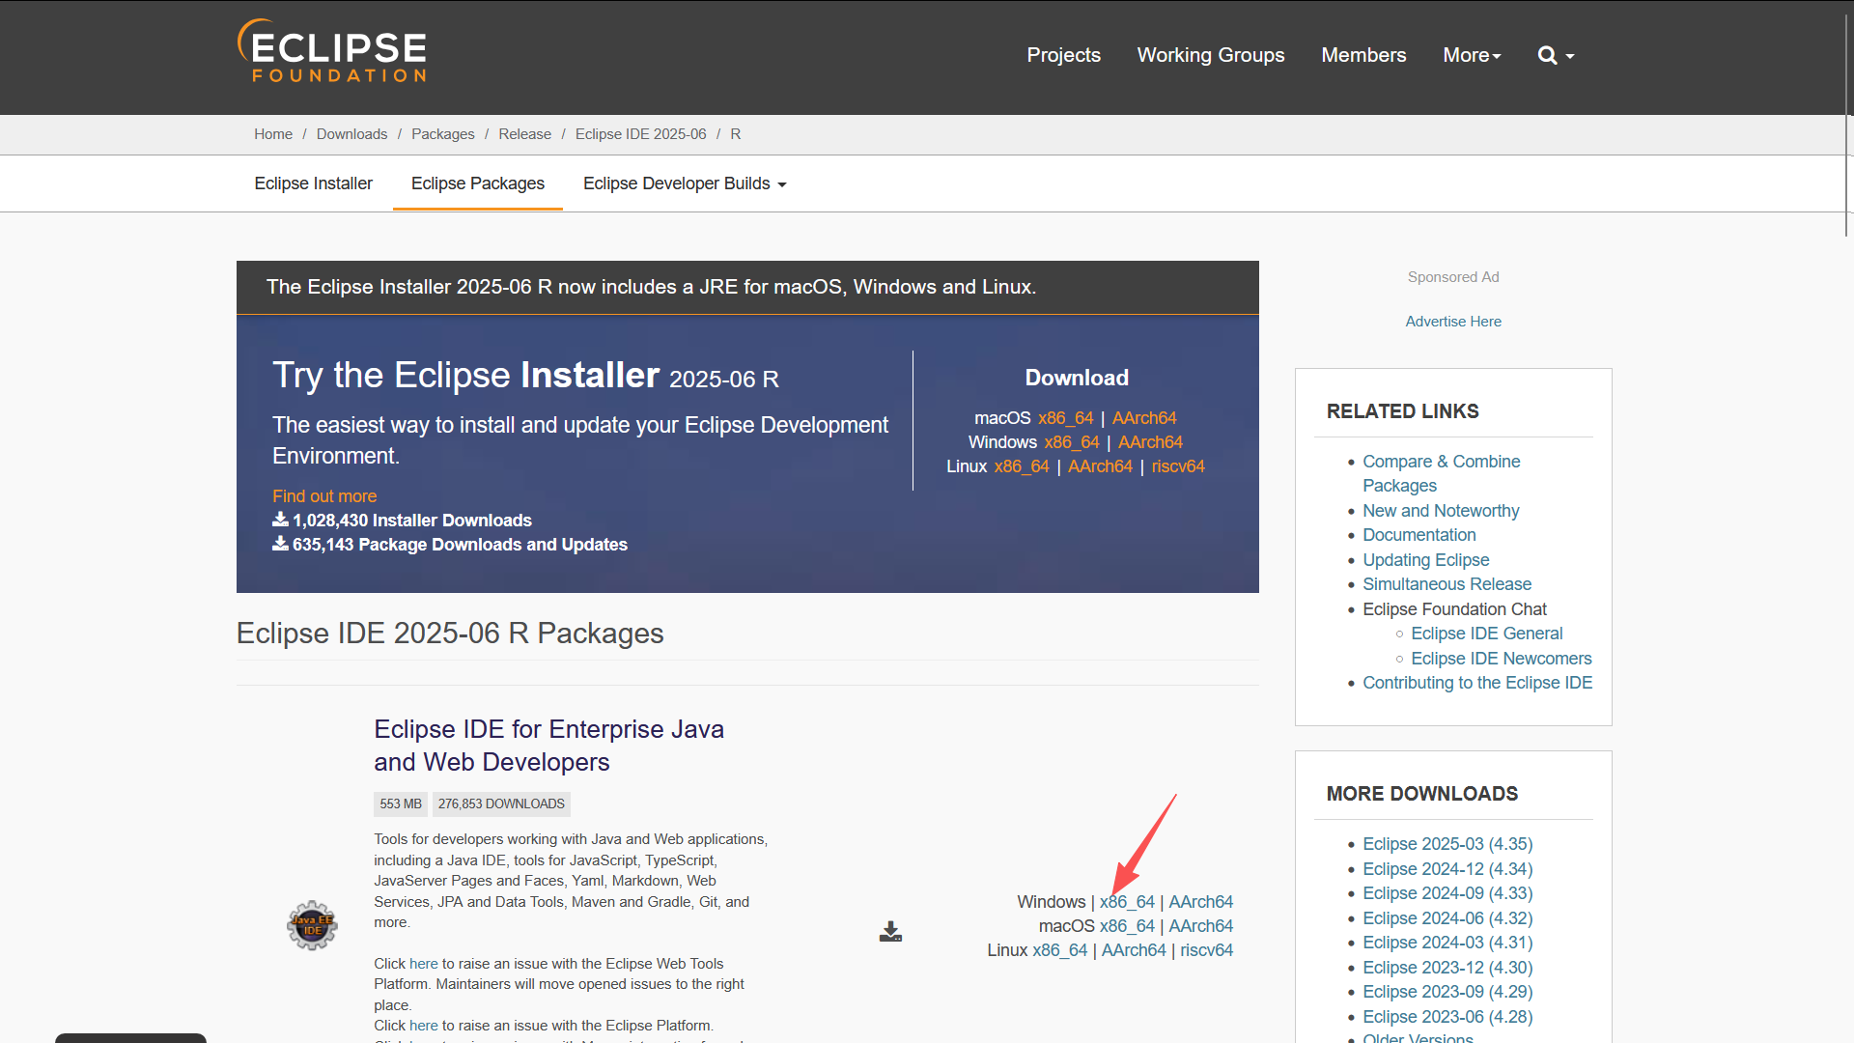Download Enterprise Java package macOS AArch64
This screenshot has height=1043, width=1854.
click(x=1200, y=926)
